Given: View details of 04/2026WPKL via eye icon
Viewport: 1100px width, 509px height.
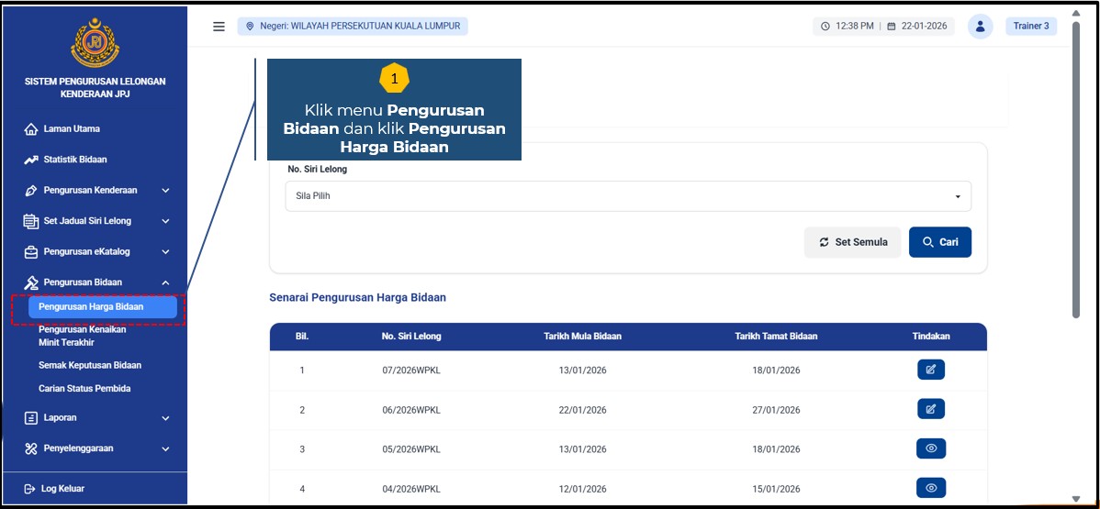Looking at the screenshot, I should pos(930,488).
